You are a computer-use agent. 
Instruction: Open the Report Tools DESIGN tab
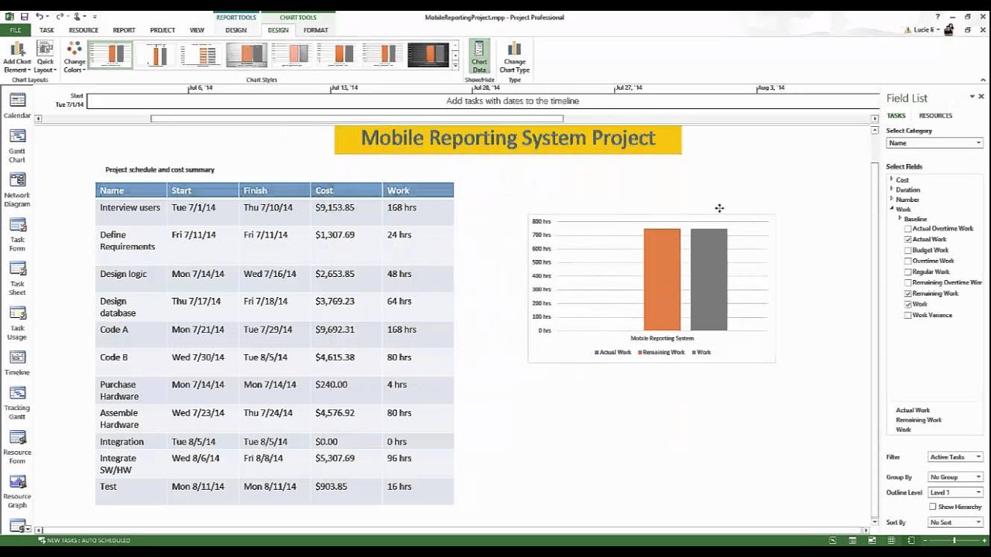(x=236, y=30)
